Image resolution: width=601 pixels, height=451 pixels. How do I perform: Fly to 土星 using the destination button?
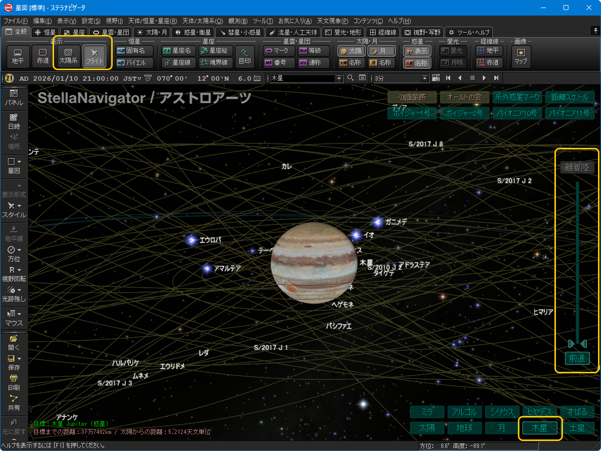pos(577,428)
